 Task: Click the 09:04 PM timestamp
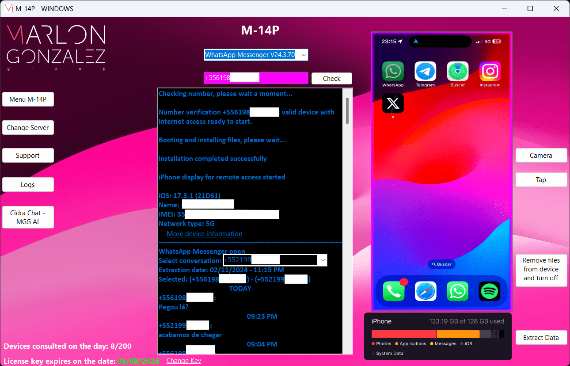pyautogui.click(x=262, y=344)
